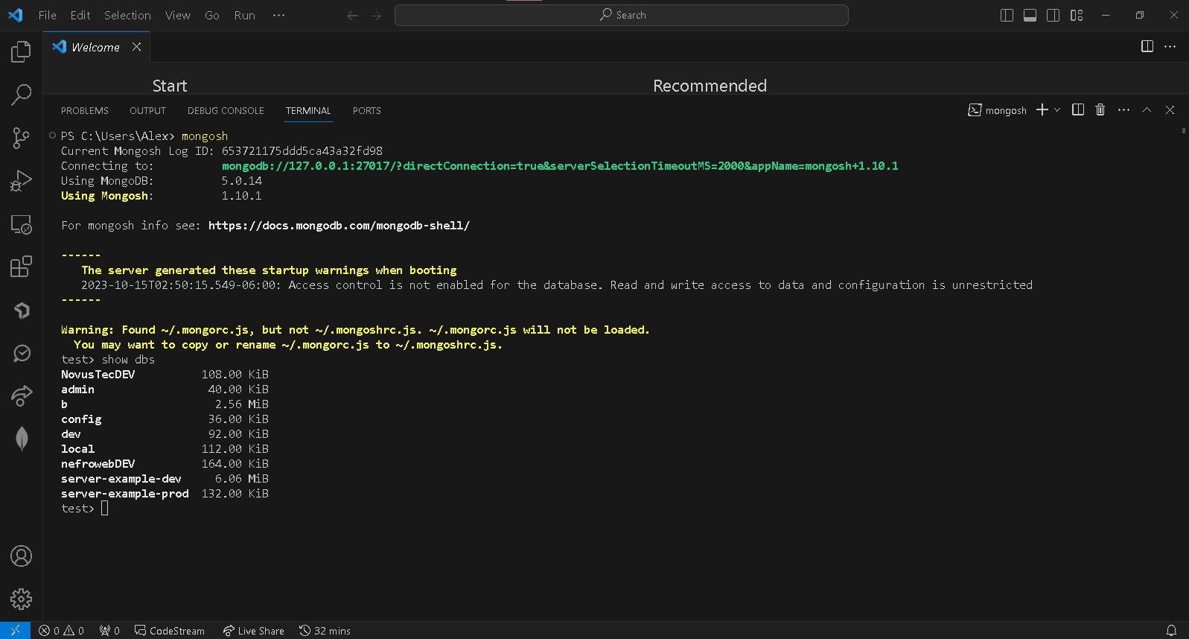Open the Source Control view
The width and height of the screenshot is (1189, 639).
(x=21, y=138)
